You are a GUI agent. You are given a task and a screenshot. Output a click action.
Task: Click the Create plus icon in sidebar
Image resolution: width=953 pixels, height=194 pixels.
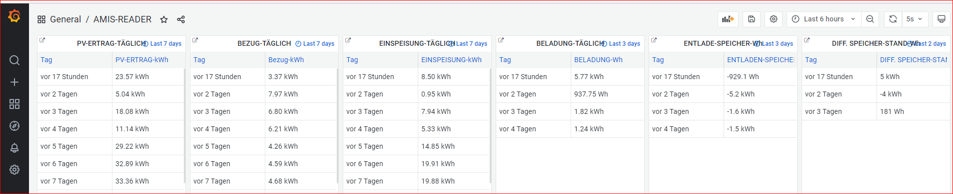(14, 82)
